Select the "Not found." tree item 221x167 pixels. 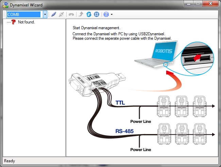pyautogui.click(x=27, y=22)
